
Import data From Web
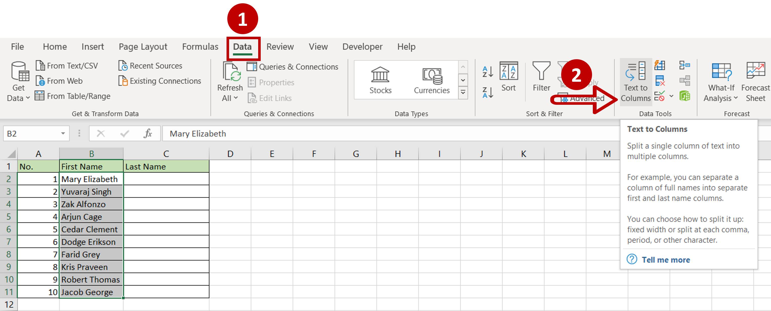[59, 81]
